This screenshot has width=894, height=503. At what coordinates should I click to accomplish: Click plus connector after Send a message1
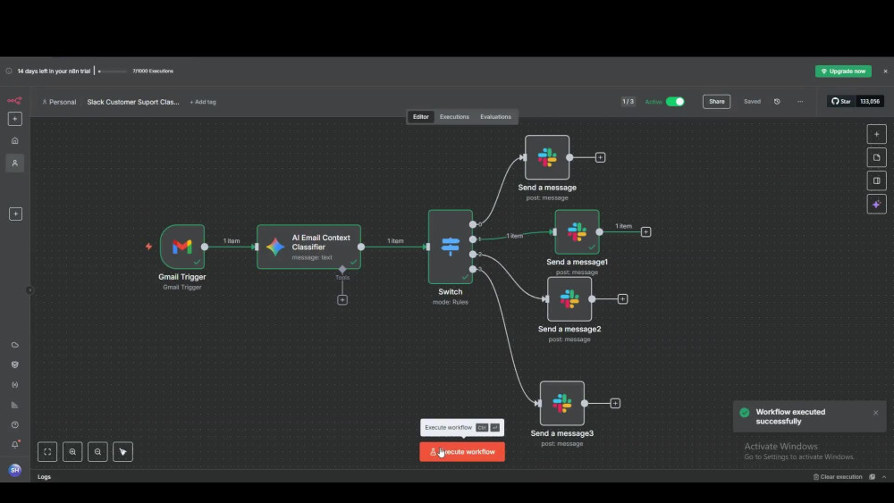(x=645, y=232)
